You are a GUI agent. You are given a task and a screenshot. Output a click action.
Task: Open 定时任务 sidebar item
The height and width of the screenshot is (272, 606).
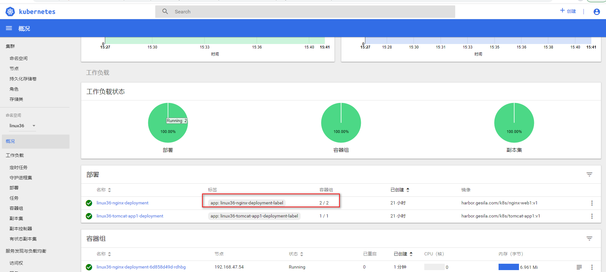click(x=18, y=167)
